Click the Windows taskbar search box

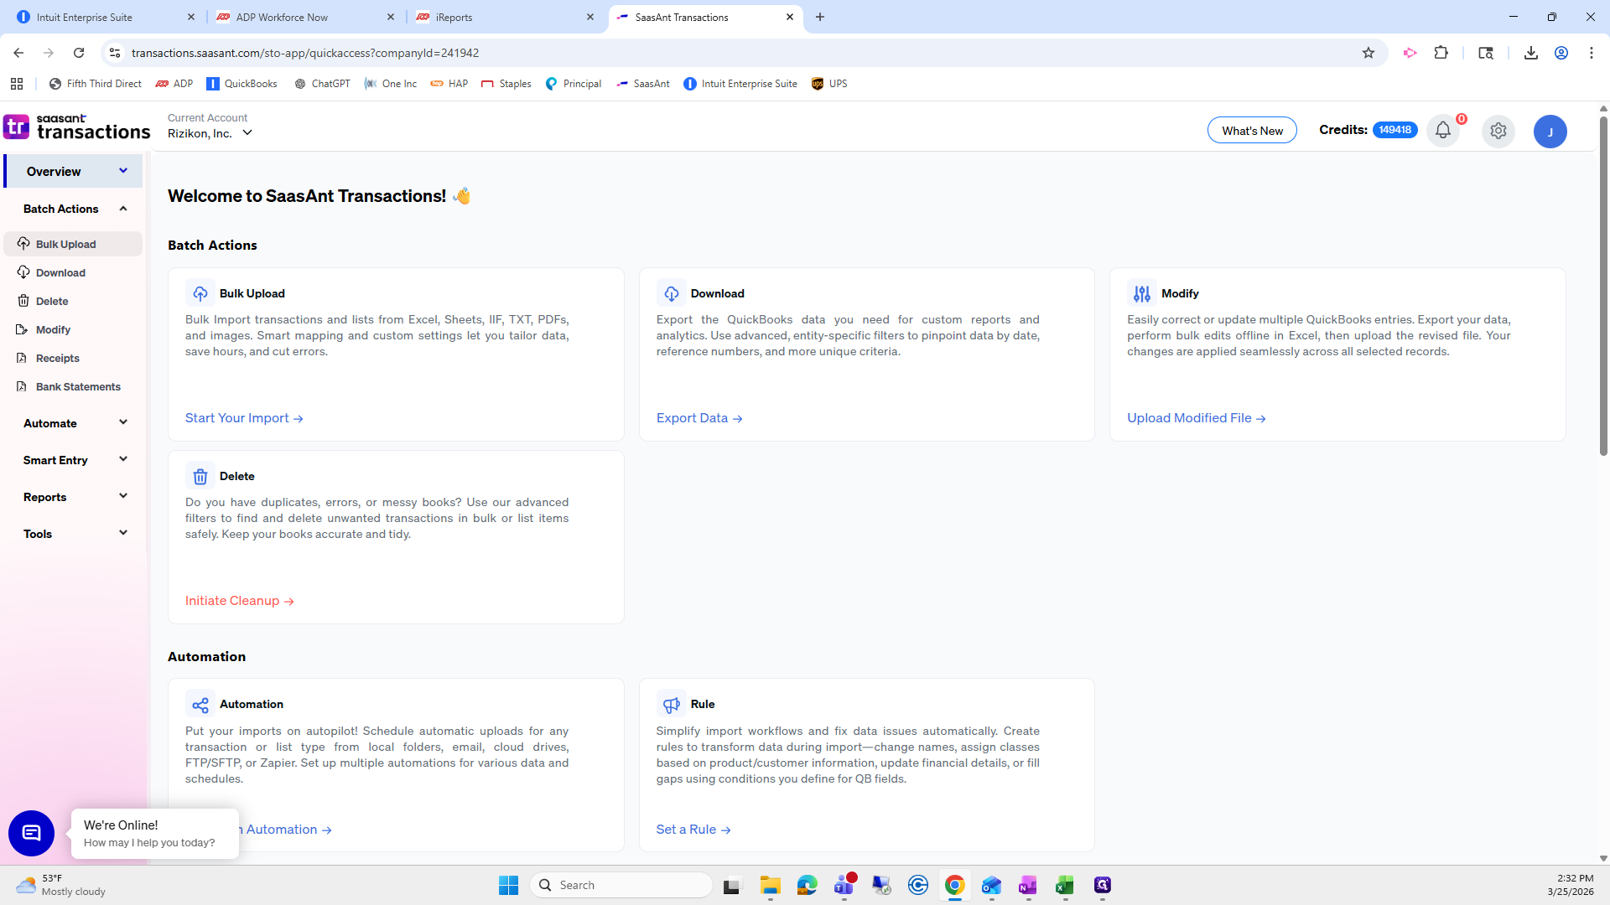pyautogui.click(x=622, y=885)
